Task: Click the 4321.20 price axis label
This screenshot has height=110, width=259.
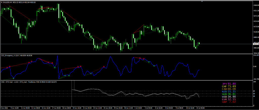Action: tap(256, 11)
